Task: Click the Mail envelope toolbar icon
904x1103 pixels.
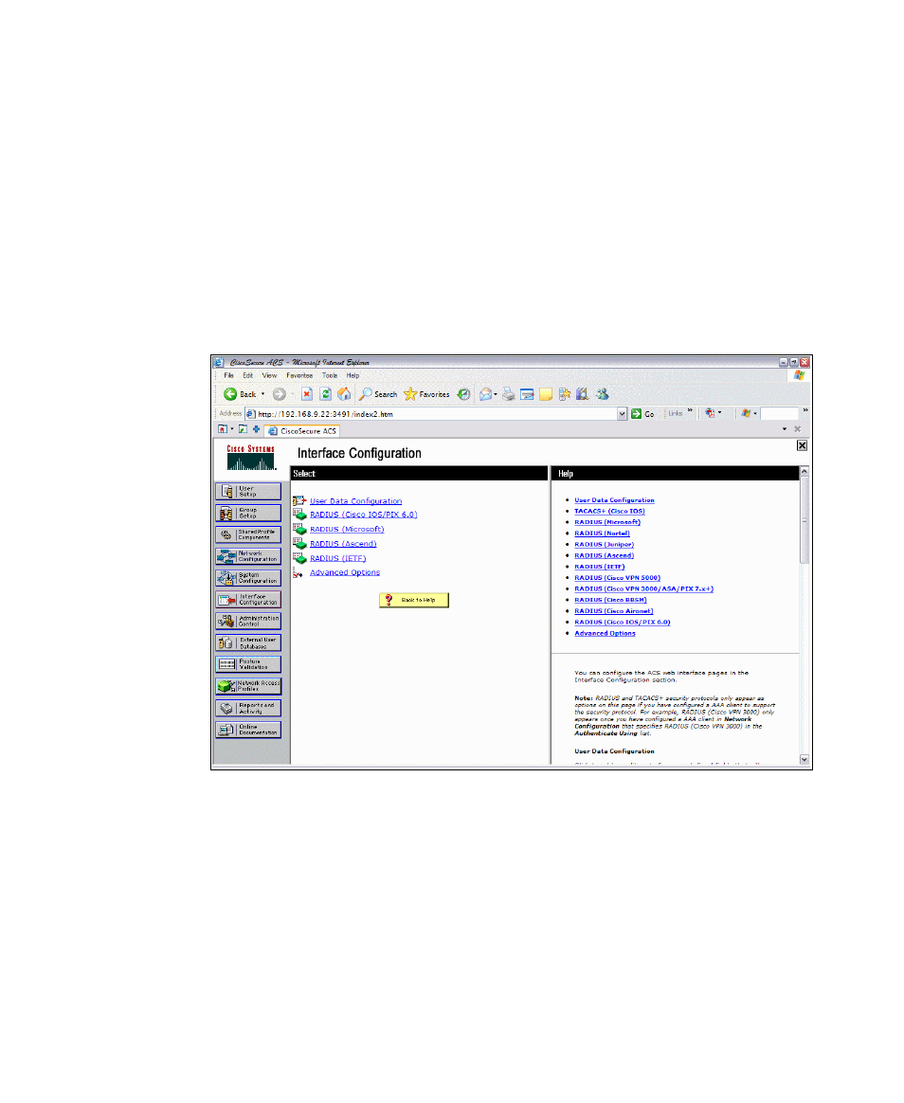Action: [485, 394]
